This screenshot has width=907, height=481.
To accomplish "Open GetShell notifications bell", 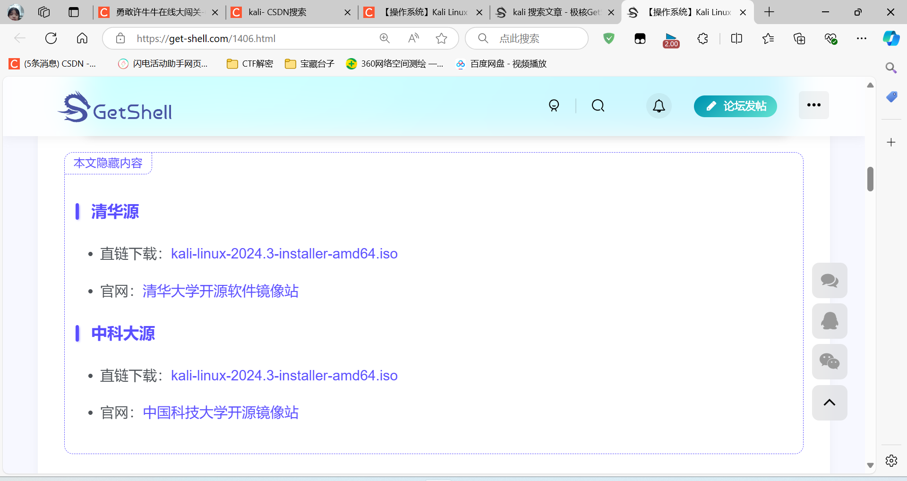I will (x=659, y=106).
